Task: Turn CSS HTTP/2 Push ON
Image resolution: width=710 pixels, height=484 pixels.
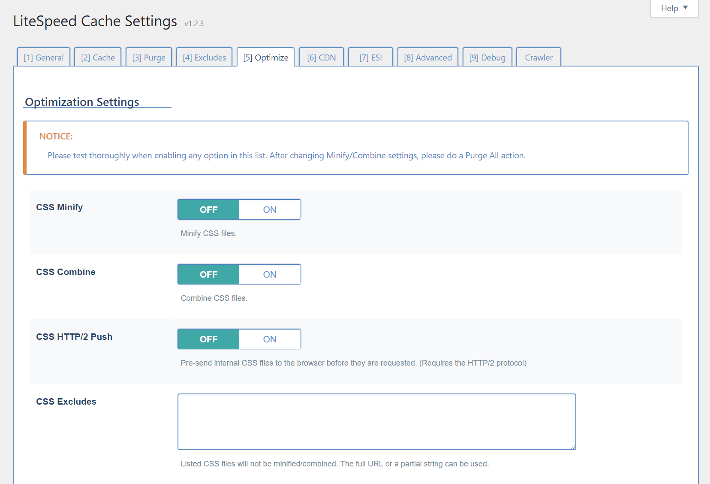Action: [270, 339]
